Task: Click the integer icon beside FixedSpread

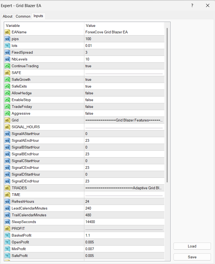Action: (x=7, y=52)
